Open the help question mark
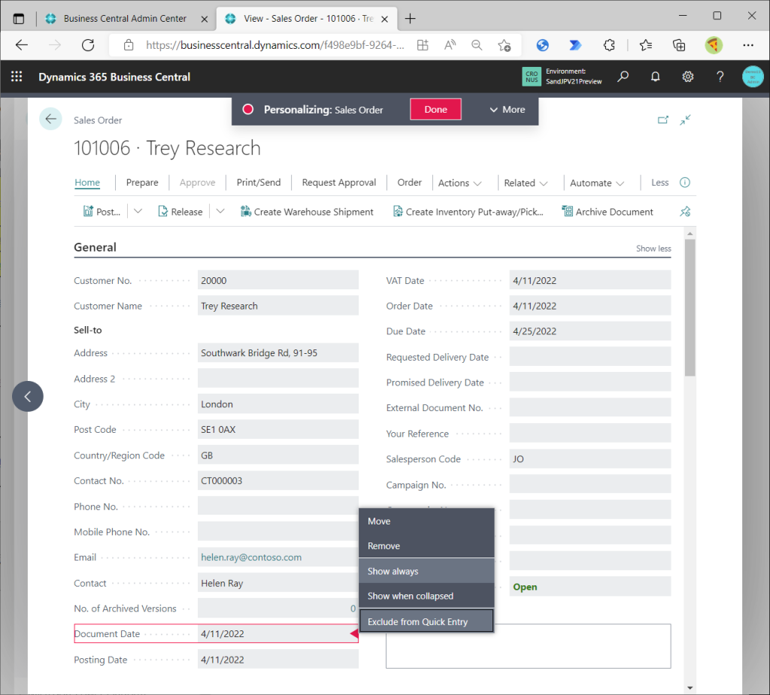This screenshot has height=695, width=770. pos(720,77)
